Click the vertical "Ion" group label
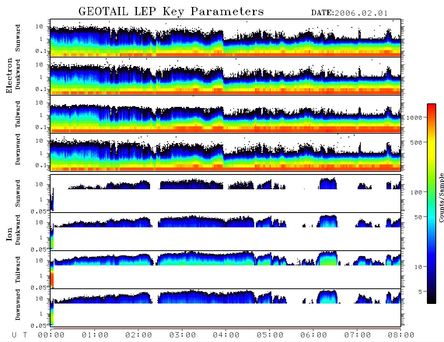The width and height of the screenshot is (444, 342). [9, 234]
